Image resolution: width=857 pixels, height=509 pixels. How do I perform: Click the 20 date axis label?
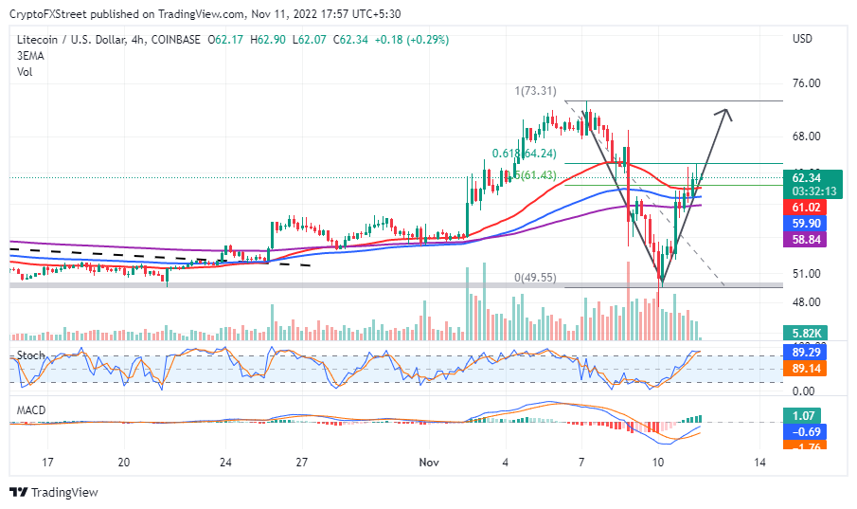(x=124, y=463)
